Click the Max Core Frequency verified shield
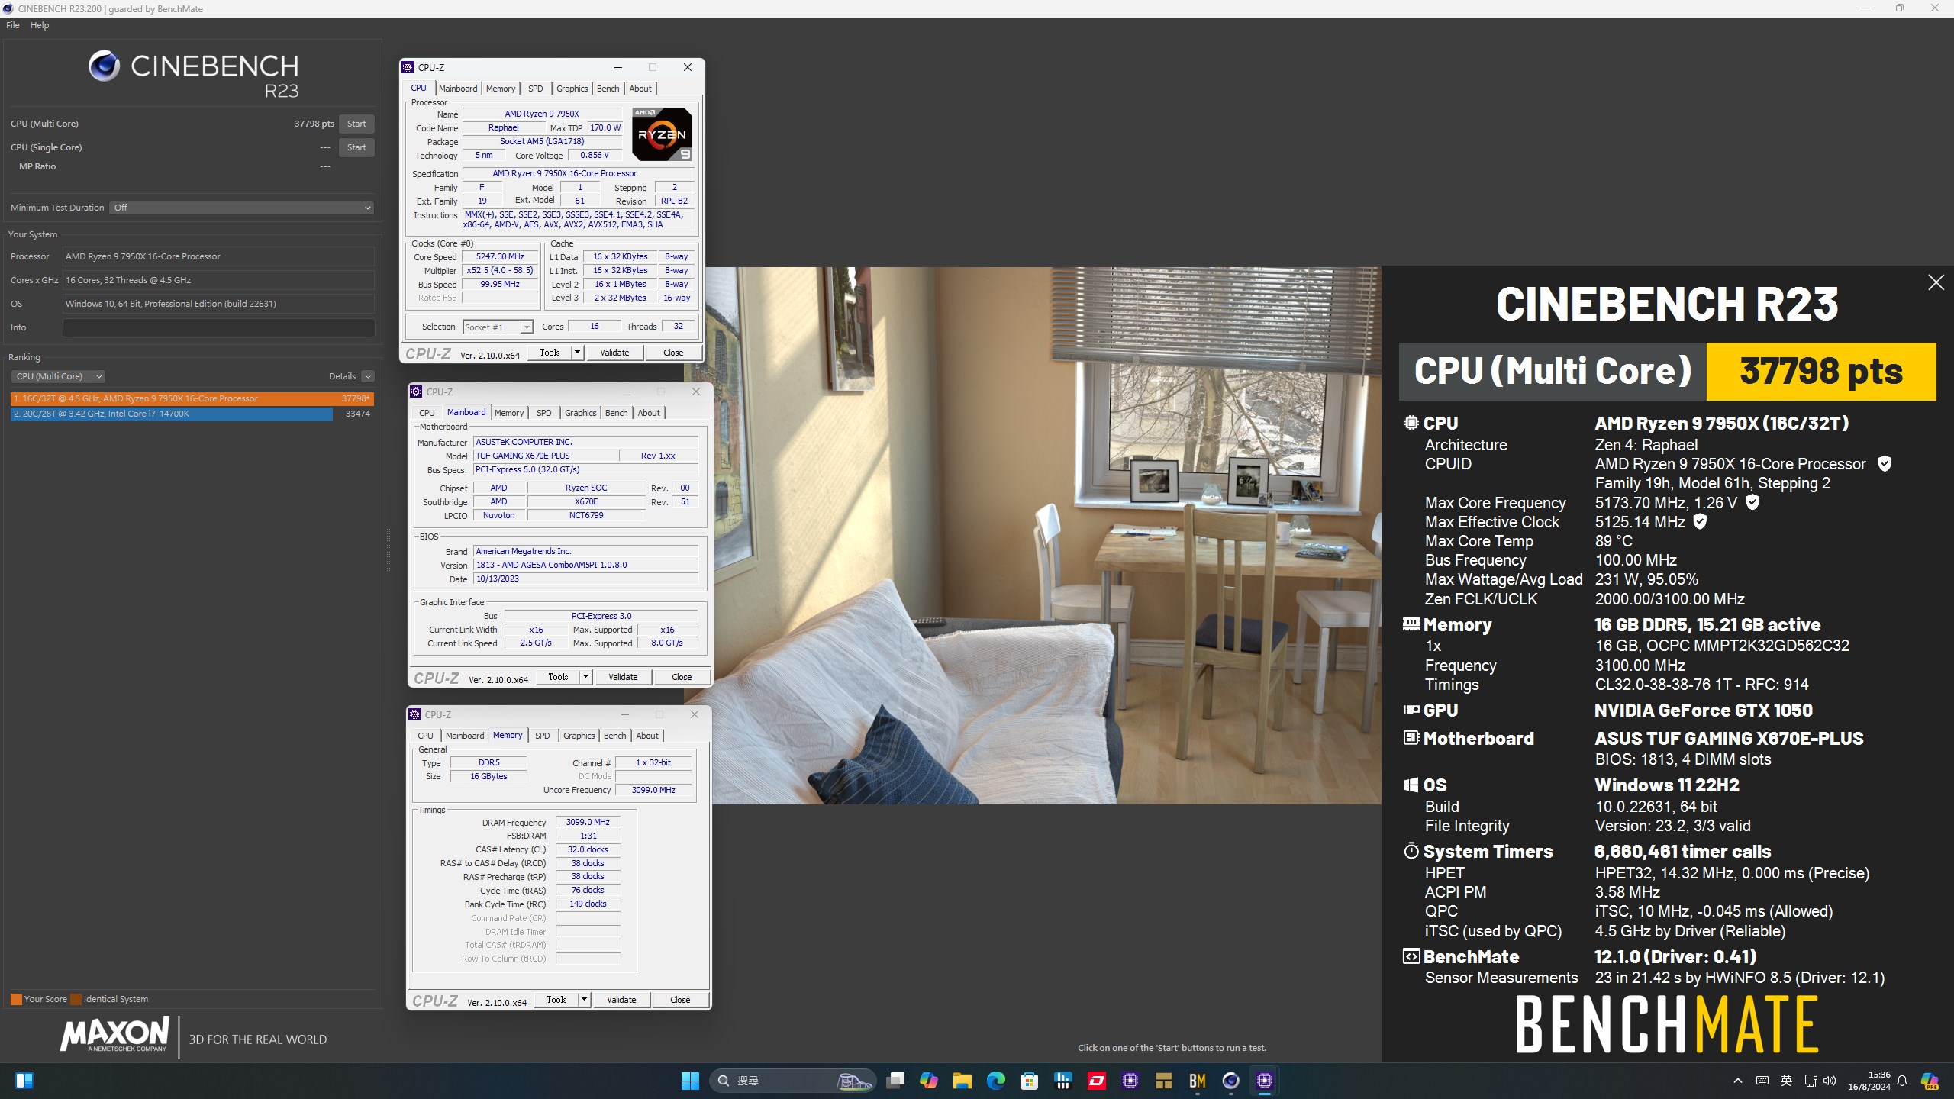 [1753, 502]
